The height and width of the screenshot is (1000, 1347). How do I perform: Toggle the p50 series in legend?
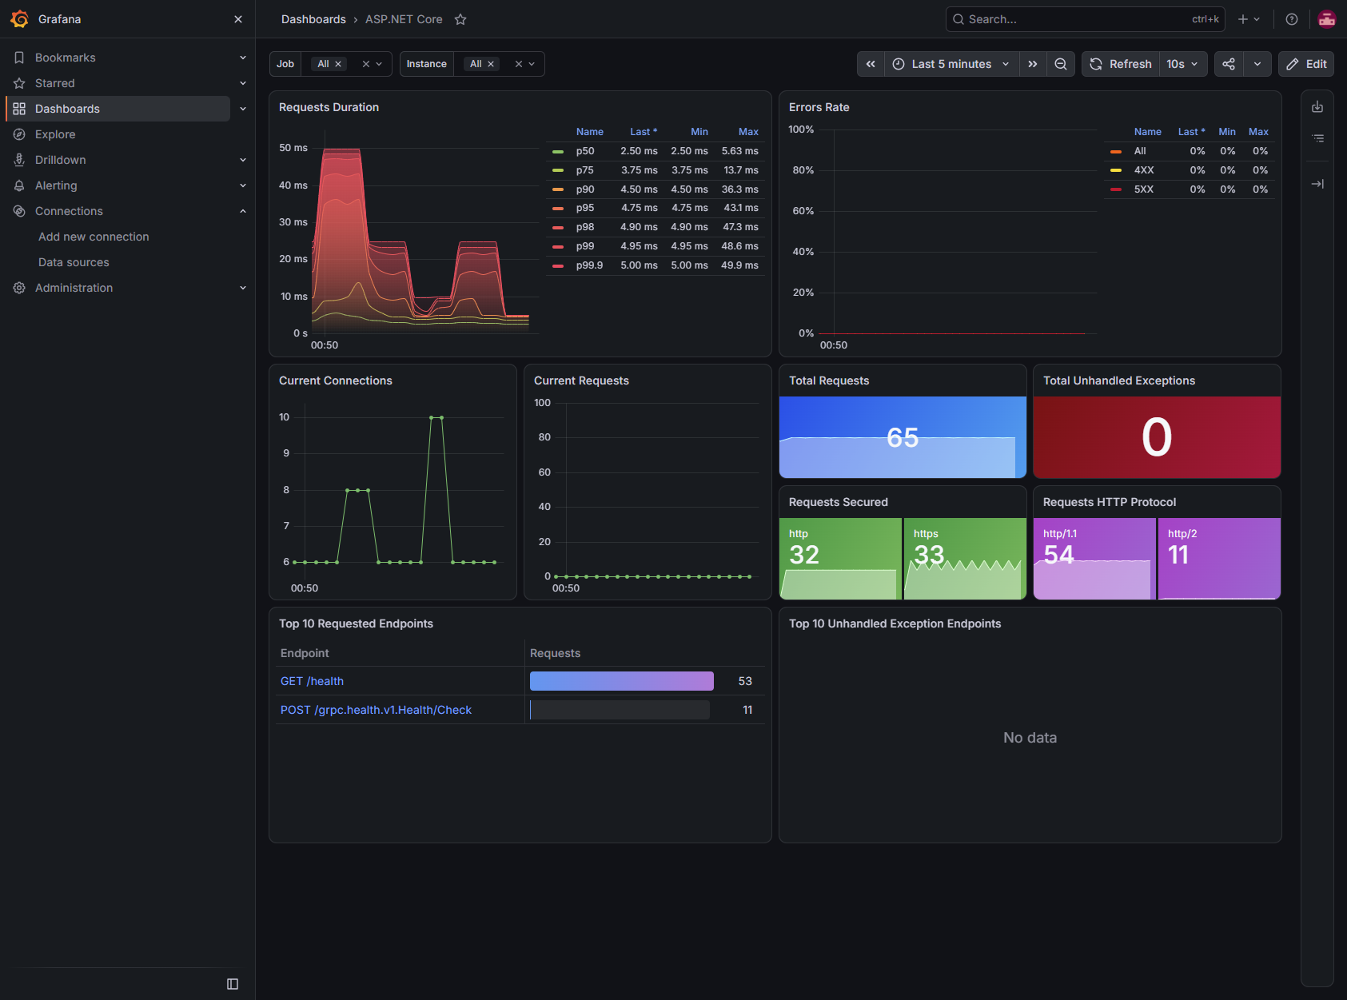(585, 151)
